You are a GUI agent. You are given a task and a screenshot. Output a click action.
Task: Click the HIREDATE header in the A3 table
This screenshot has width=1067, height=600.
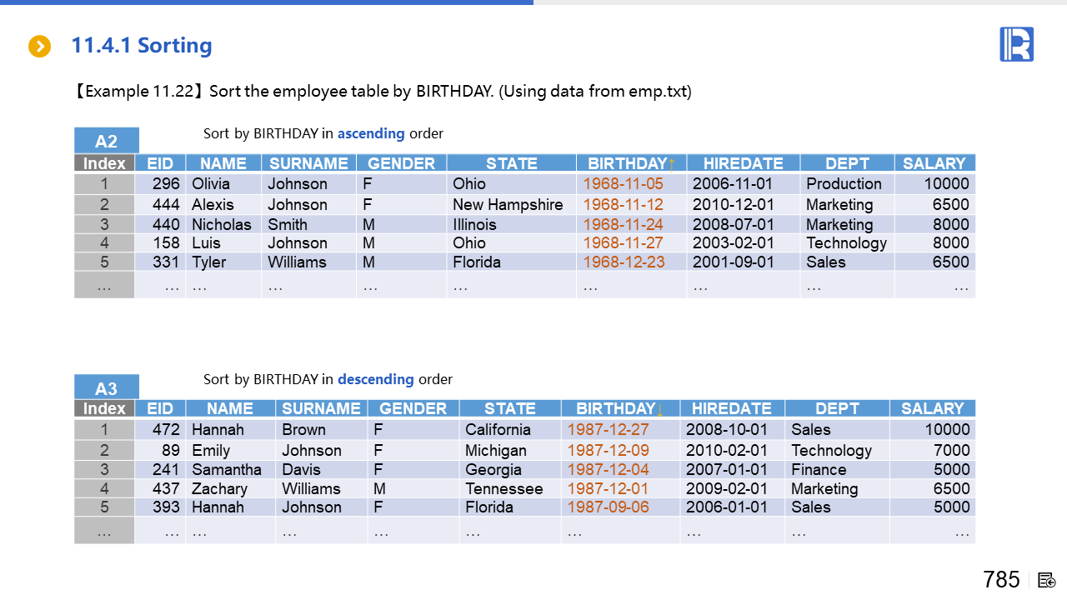[731, 408]
